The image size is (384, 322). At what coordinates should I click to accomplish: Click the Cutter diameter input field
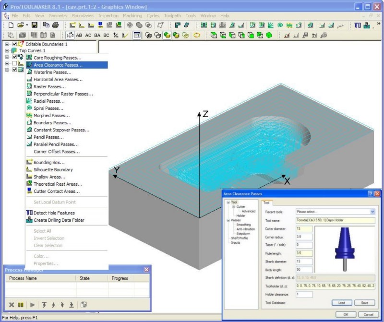pos(304,229)
